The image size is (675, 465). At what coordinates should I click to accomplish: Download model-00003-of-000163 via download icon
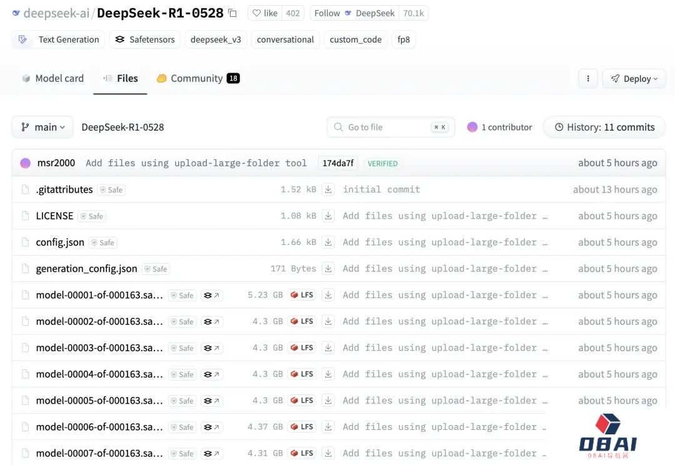click(x=328, y=348)
